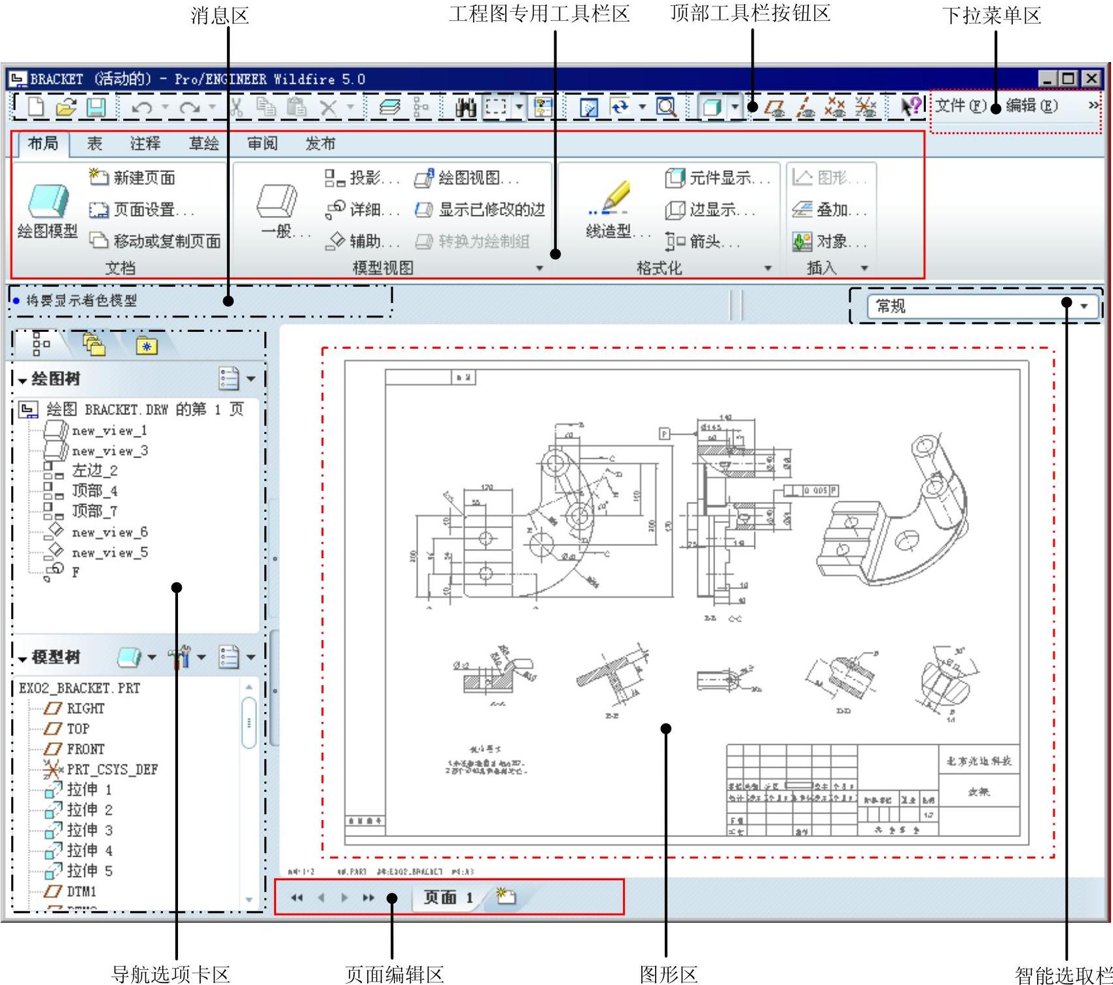Screen dimensions: 1113x985
Task: Show more menus with the » chevron
Action: point(1093,105)
